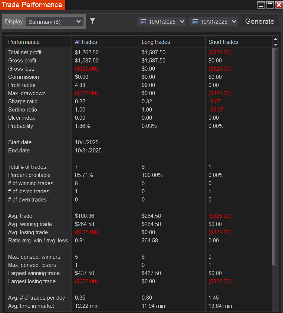Click the Performance column header
Screen dimensions: 283x313
point(24,42)
